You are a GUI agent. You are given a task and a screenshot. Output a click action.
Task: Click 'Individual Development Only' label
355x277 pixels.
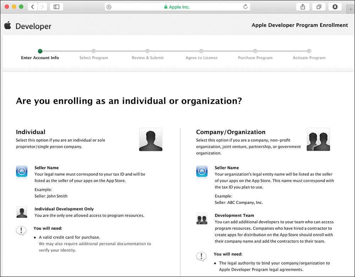tap(64, 209)
